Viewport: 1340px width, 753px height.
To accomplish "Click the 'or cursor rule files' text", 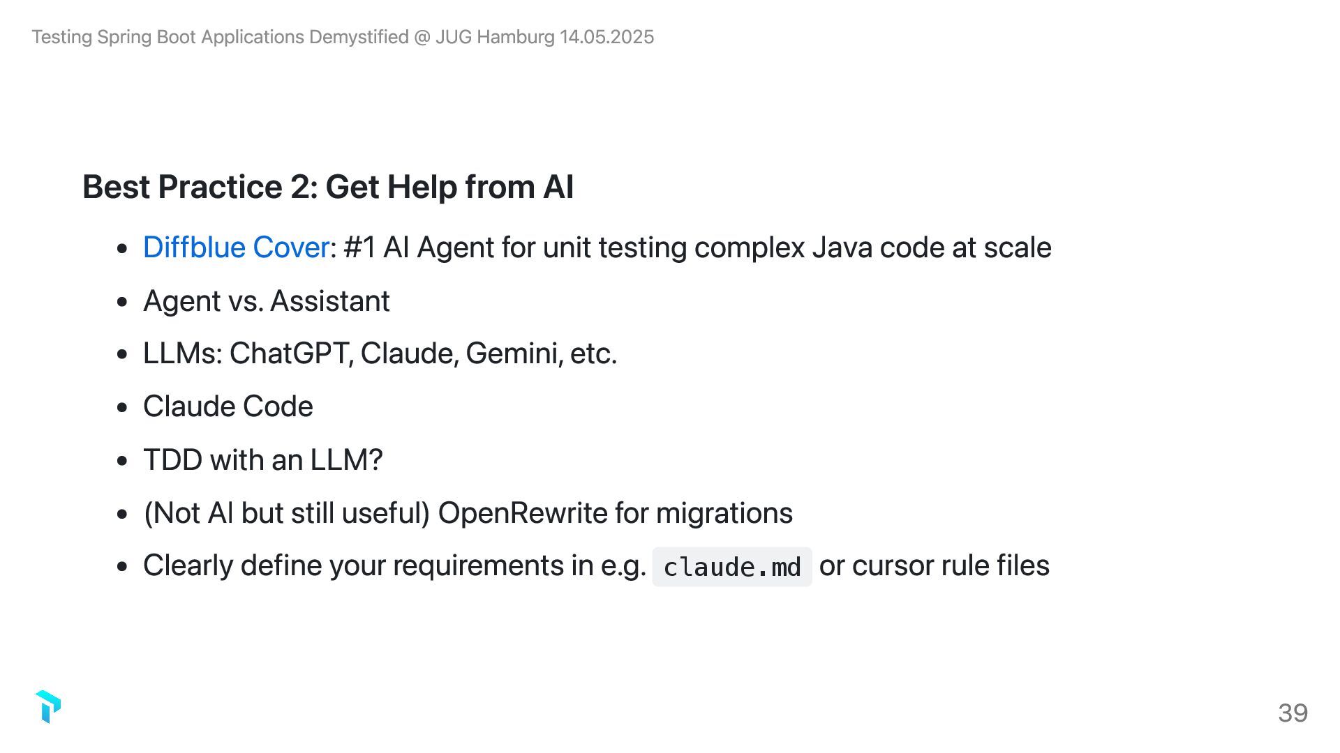I will pyautogui.click(x=934, y=565).
